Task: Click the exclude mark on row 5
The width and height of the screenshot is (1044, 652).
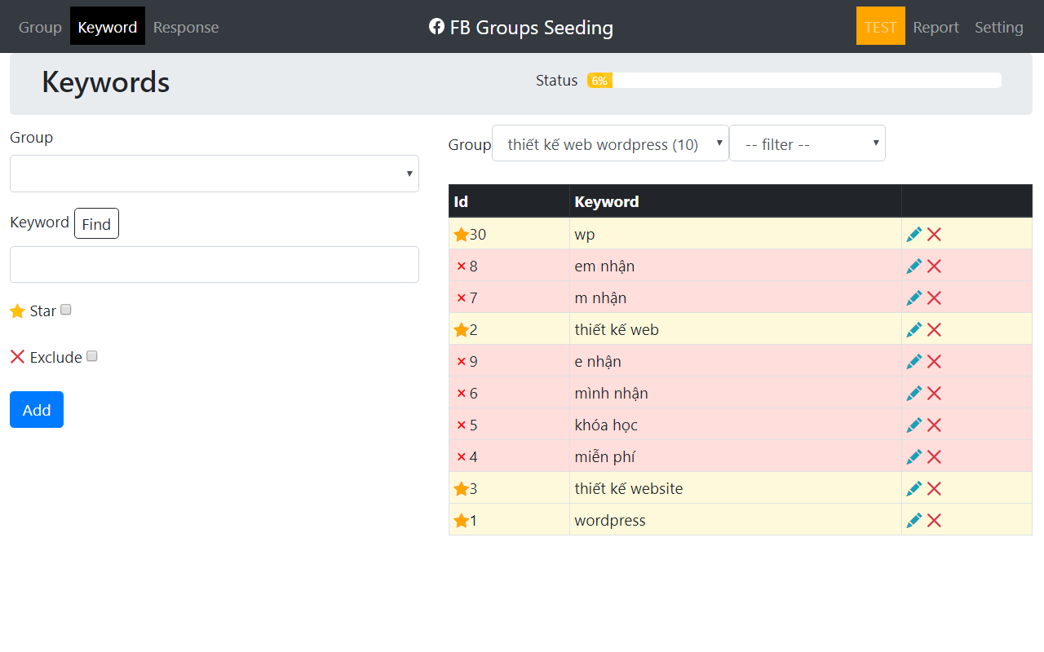Action: (x=461, y=425)
